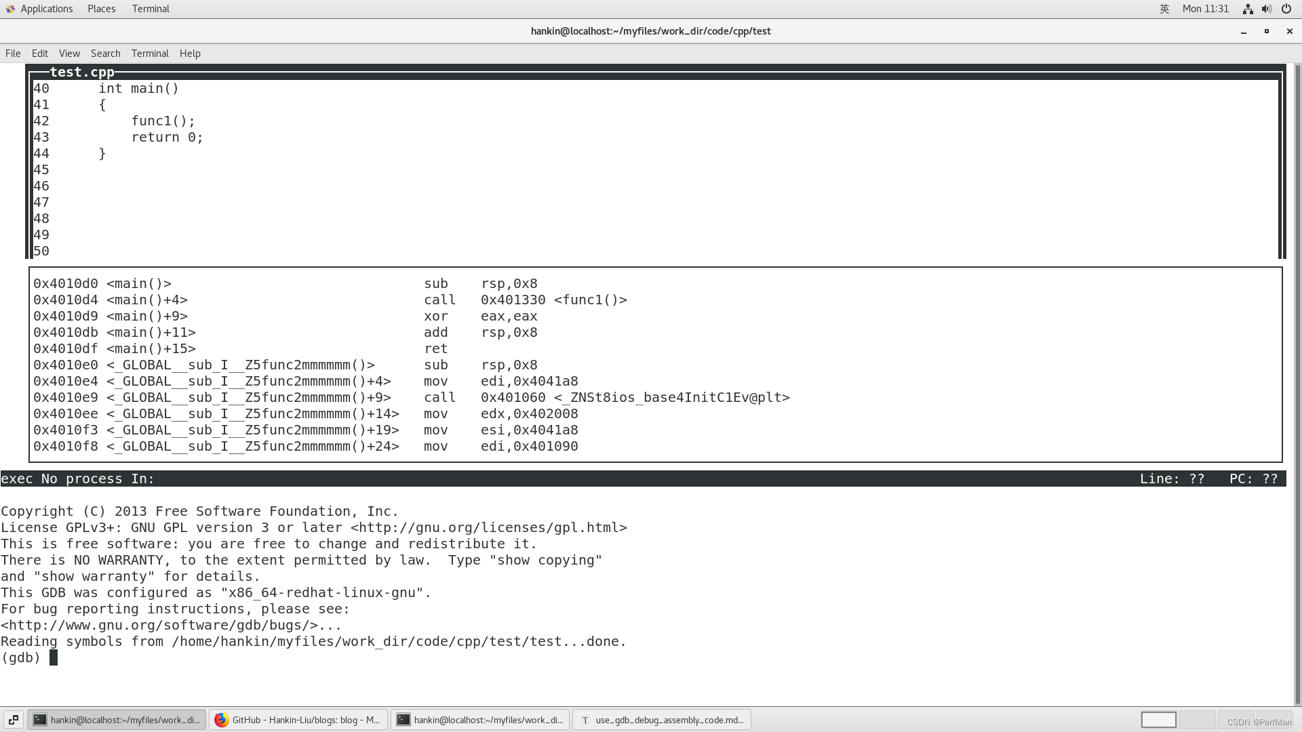The image size is (1302, 732).
Task: Click the show desktop taskbar icon
Action: click(x=14, y=720)
